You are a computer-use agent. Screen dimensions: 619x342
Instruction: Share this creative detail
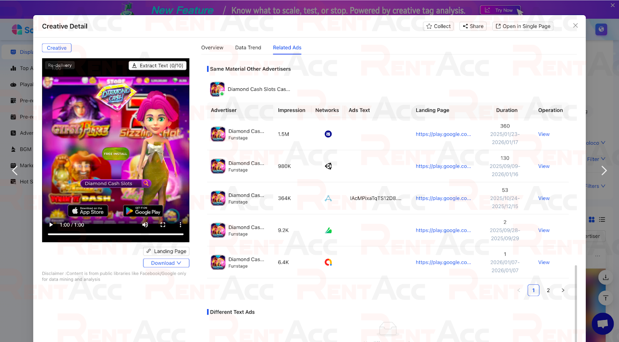point(473,26)
